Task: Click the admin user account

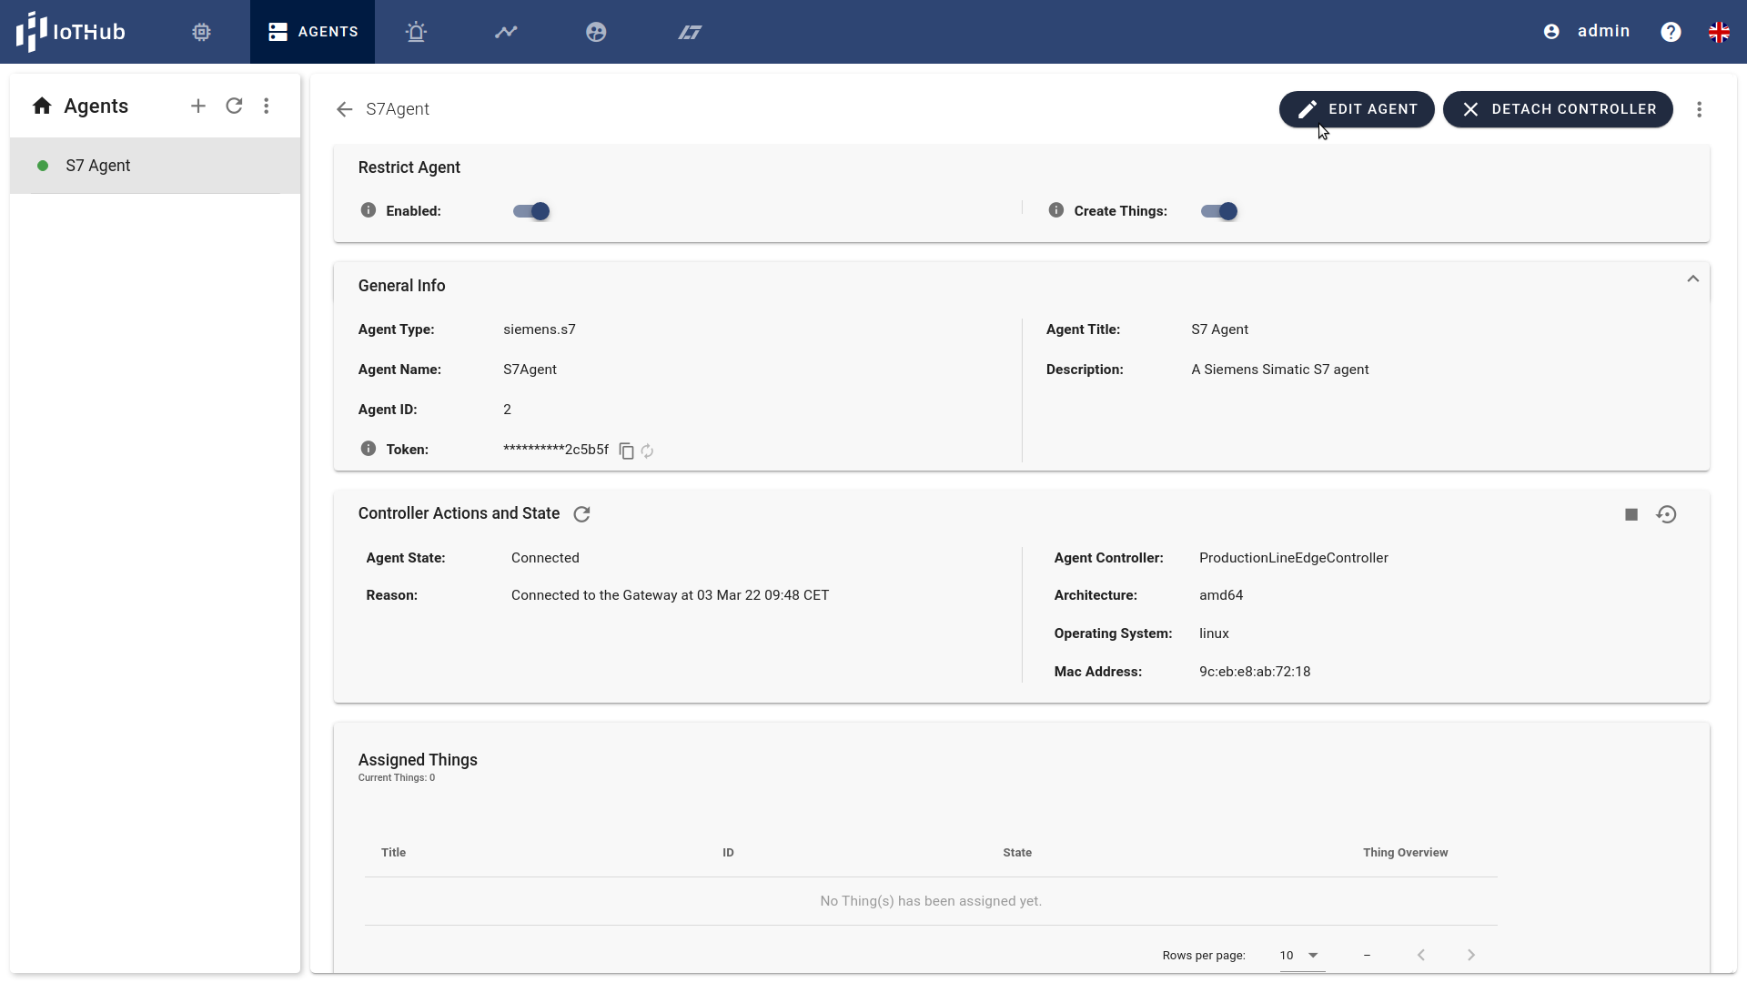Action: [x=1587, y=32]
